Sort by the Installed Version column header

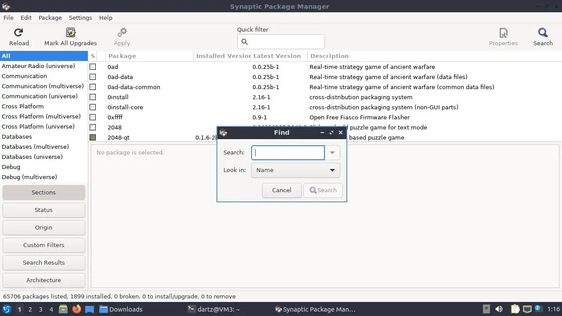222,56
